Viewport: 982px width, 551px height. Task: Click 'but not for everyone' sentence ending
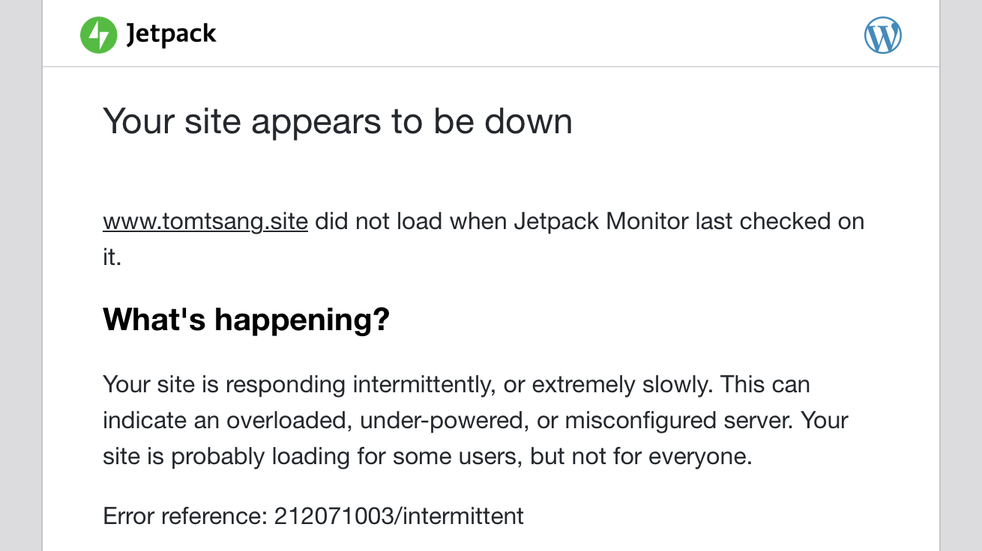[x=641, y=456]
